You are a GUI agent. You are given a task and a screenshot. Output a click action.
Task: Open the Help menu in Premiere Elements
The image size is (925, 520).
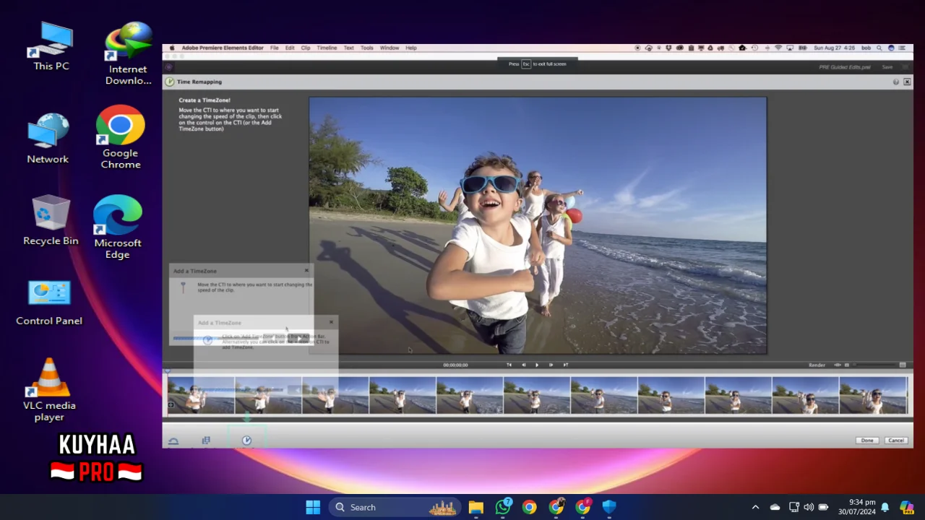coord(411,48)
